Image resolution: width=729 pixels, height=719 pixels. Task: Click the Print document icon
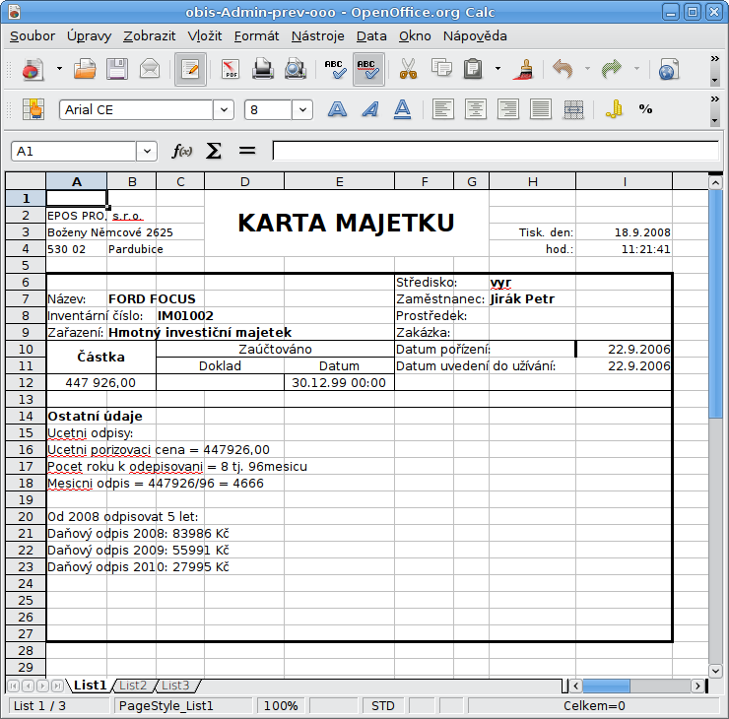point(263,70)
